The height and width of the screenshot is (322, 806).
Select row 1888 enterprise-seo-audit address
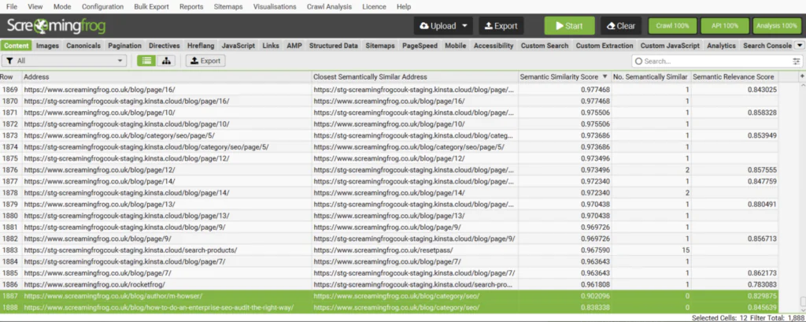point(167,308)
